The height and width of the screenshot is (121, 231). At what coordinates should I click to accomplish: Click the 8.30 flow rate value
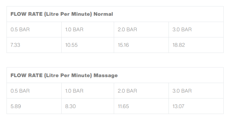(70, 106)
